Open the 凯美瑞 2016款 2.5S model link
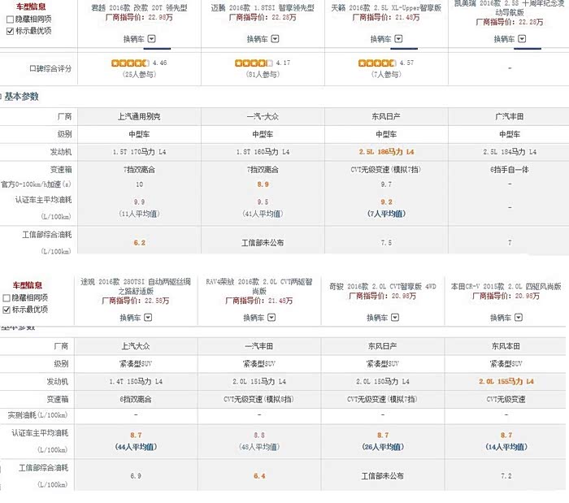 (510, 8)
